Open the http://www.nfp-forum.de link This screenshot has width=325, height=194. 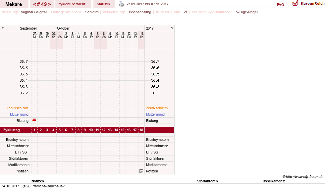tap(304, 177)
